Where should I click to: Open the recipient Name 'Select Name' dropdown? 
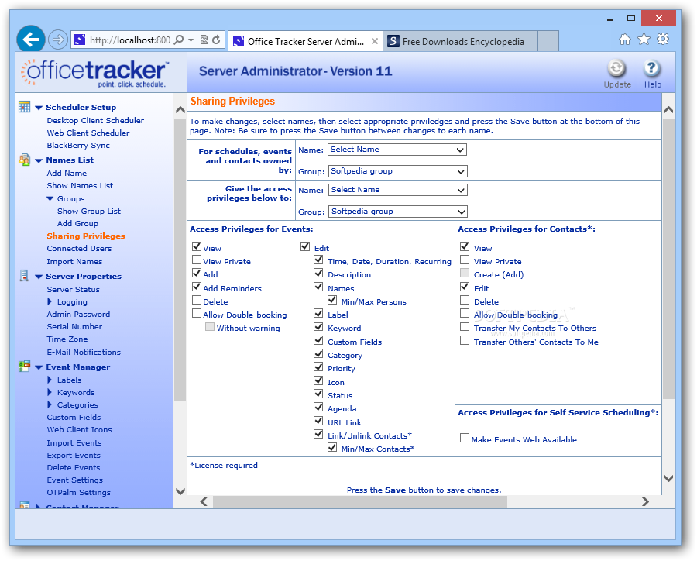tap(398, 190)
